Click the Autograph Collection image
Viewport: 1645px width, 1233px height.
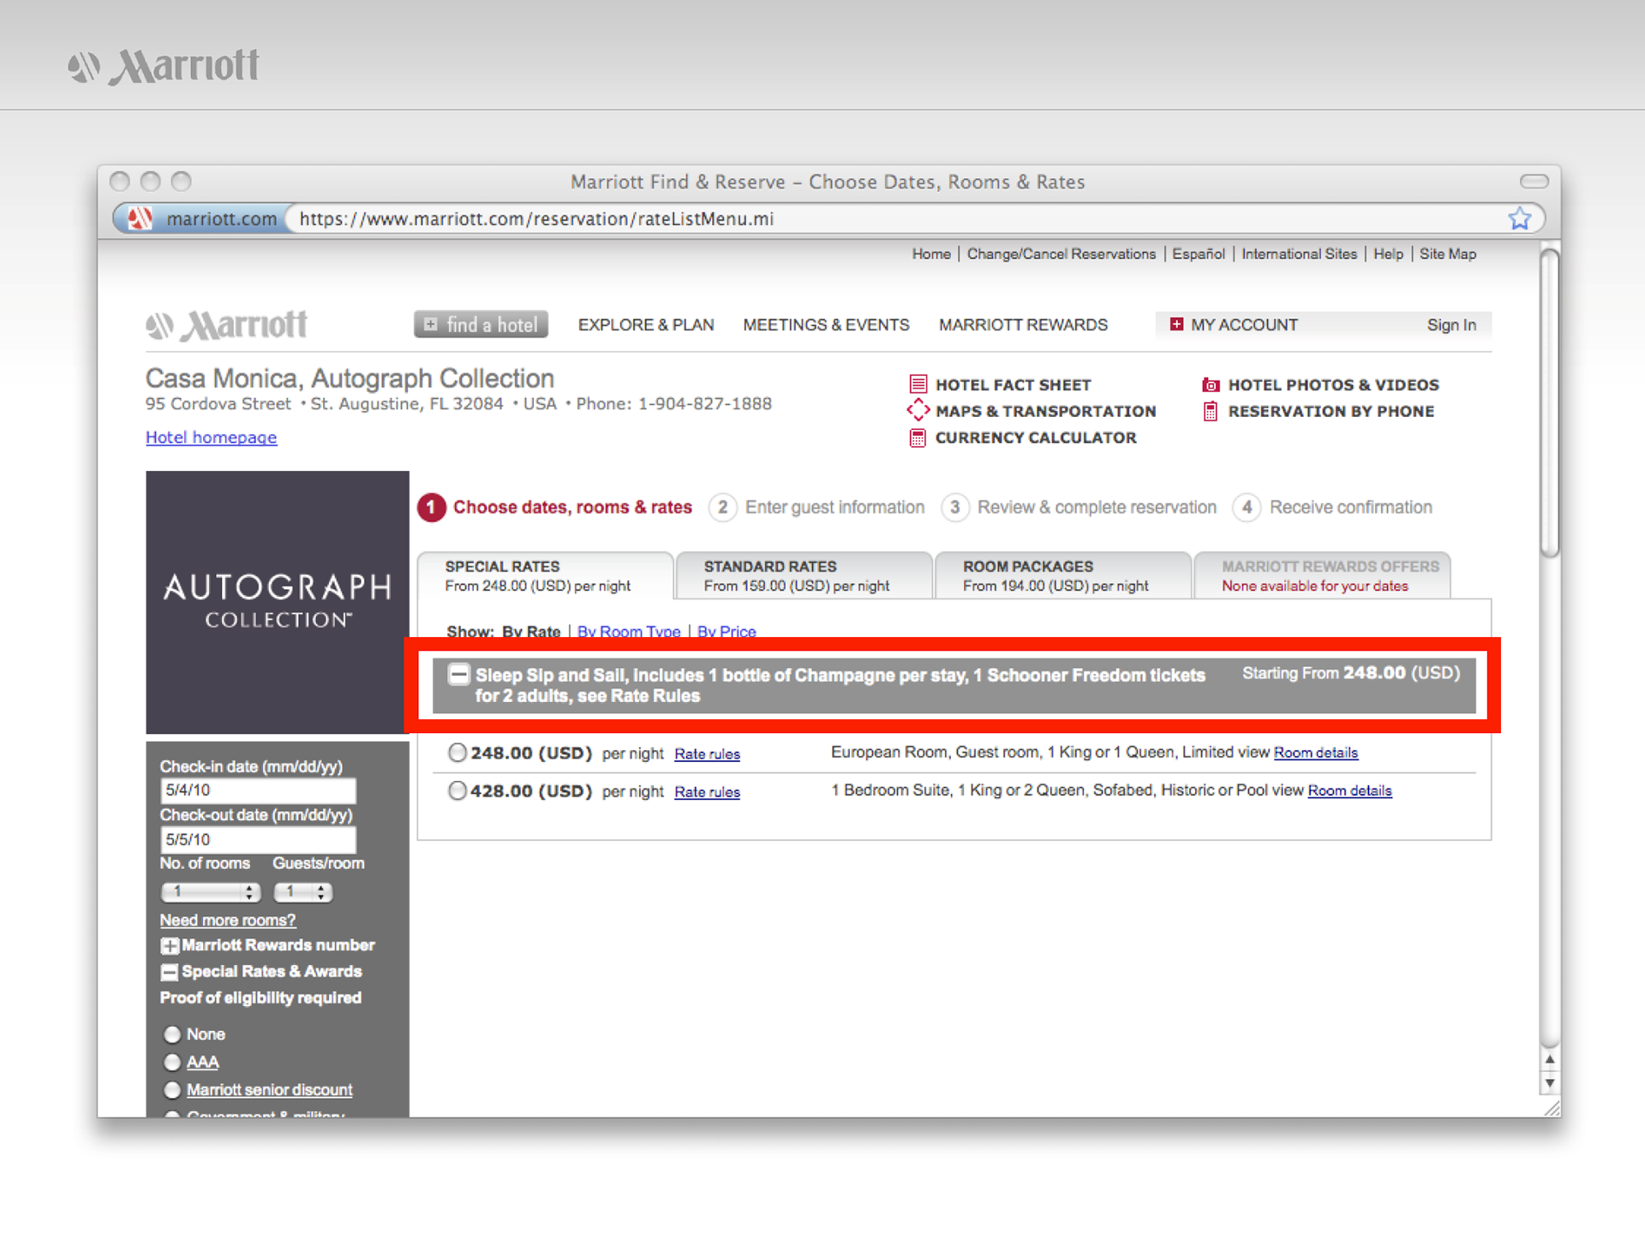tap(278, 602)
